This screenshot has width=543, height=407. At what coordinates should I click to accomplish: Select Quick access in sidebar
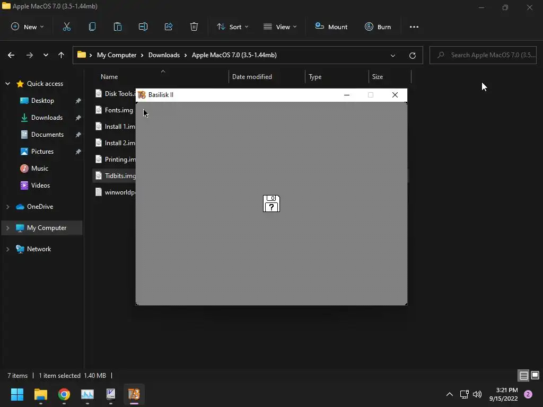click(45, 84)
